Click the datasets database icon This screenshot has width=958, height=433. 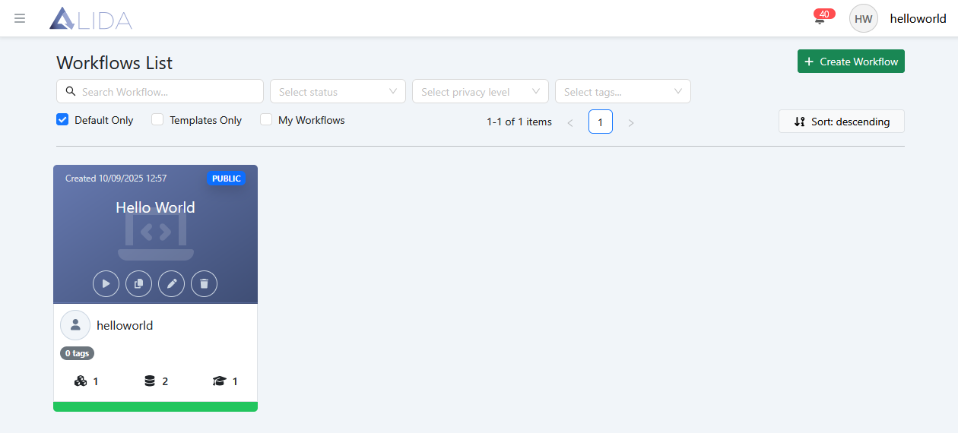[x=150, y=381]
